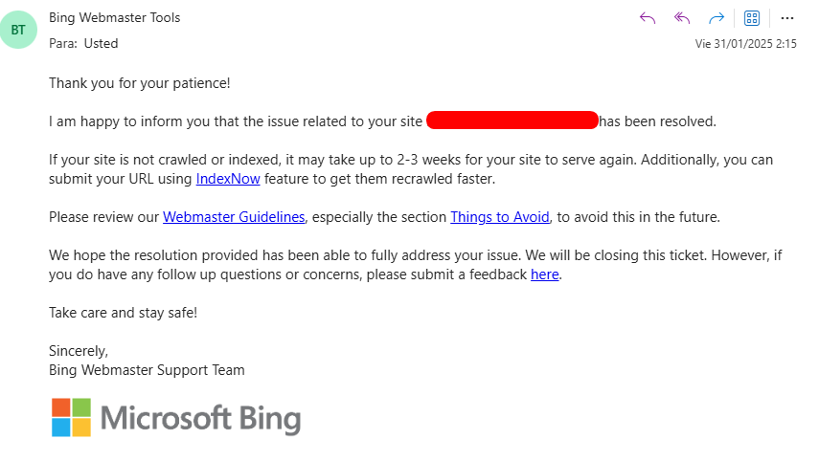Click the Reply arrow icon
The width and height of the screenshot is (819, 461).
tap(648, 18)
